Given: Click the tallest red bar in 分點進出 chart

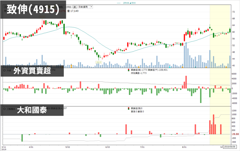Looking at the screenshot, I should point(214,124).
